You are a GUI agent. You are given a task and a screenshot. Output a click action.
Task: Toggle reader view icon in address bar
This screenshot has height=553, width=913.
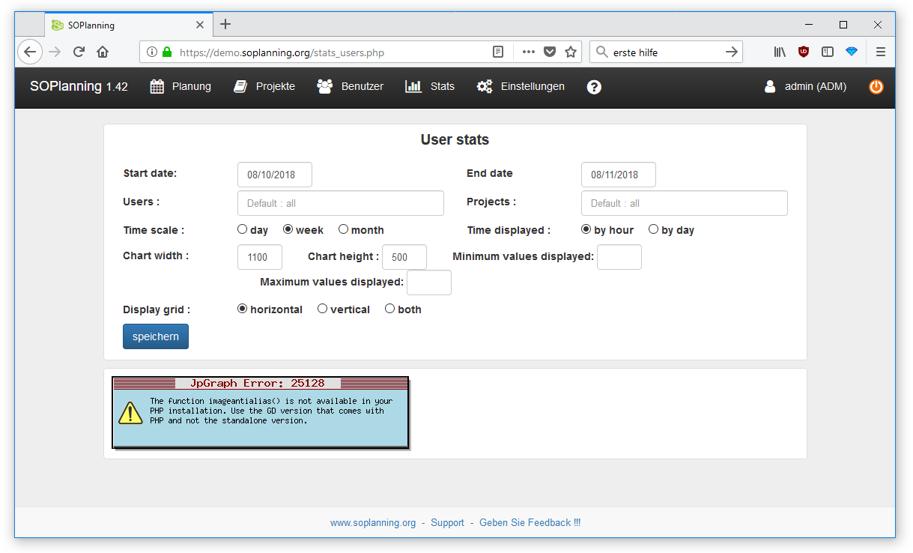point(498,52)
